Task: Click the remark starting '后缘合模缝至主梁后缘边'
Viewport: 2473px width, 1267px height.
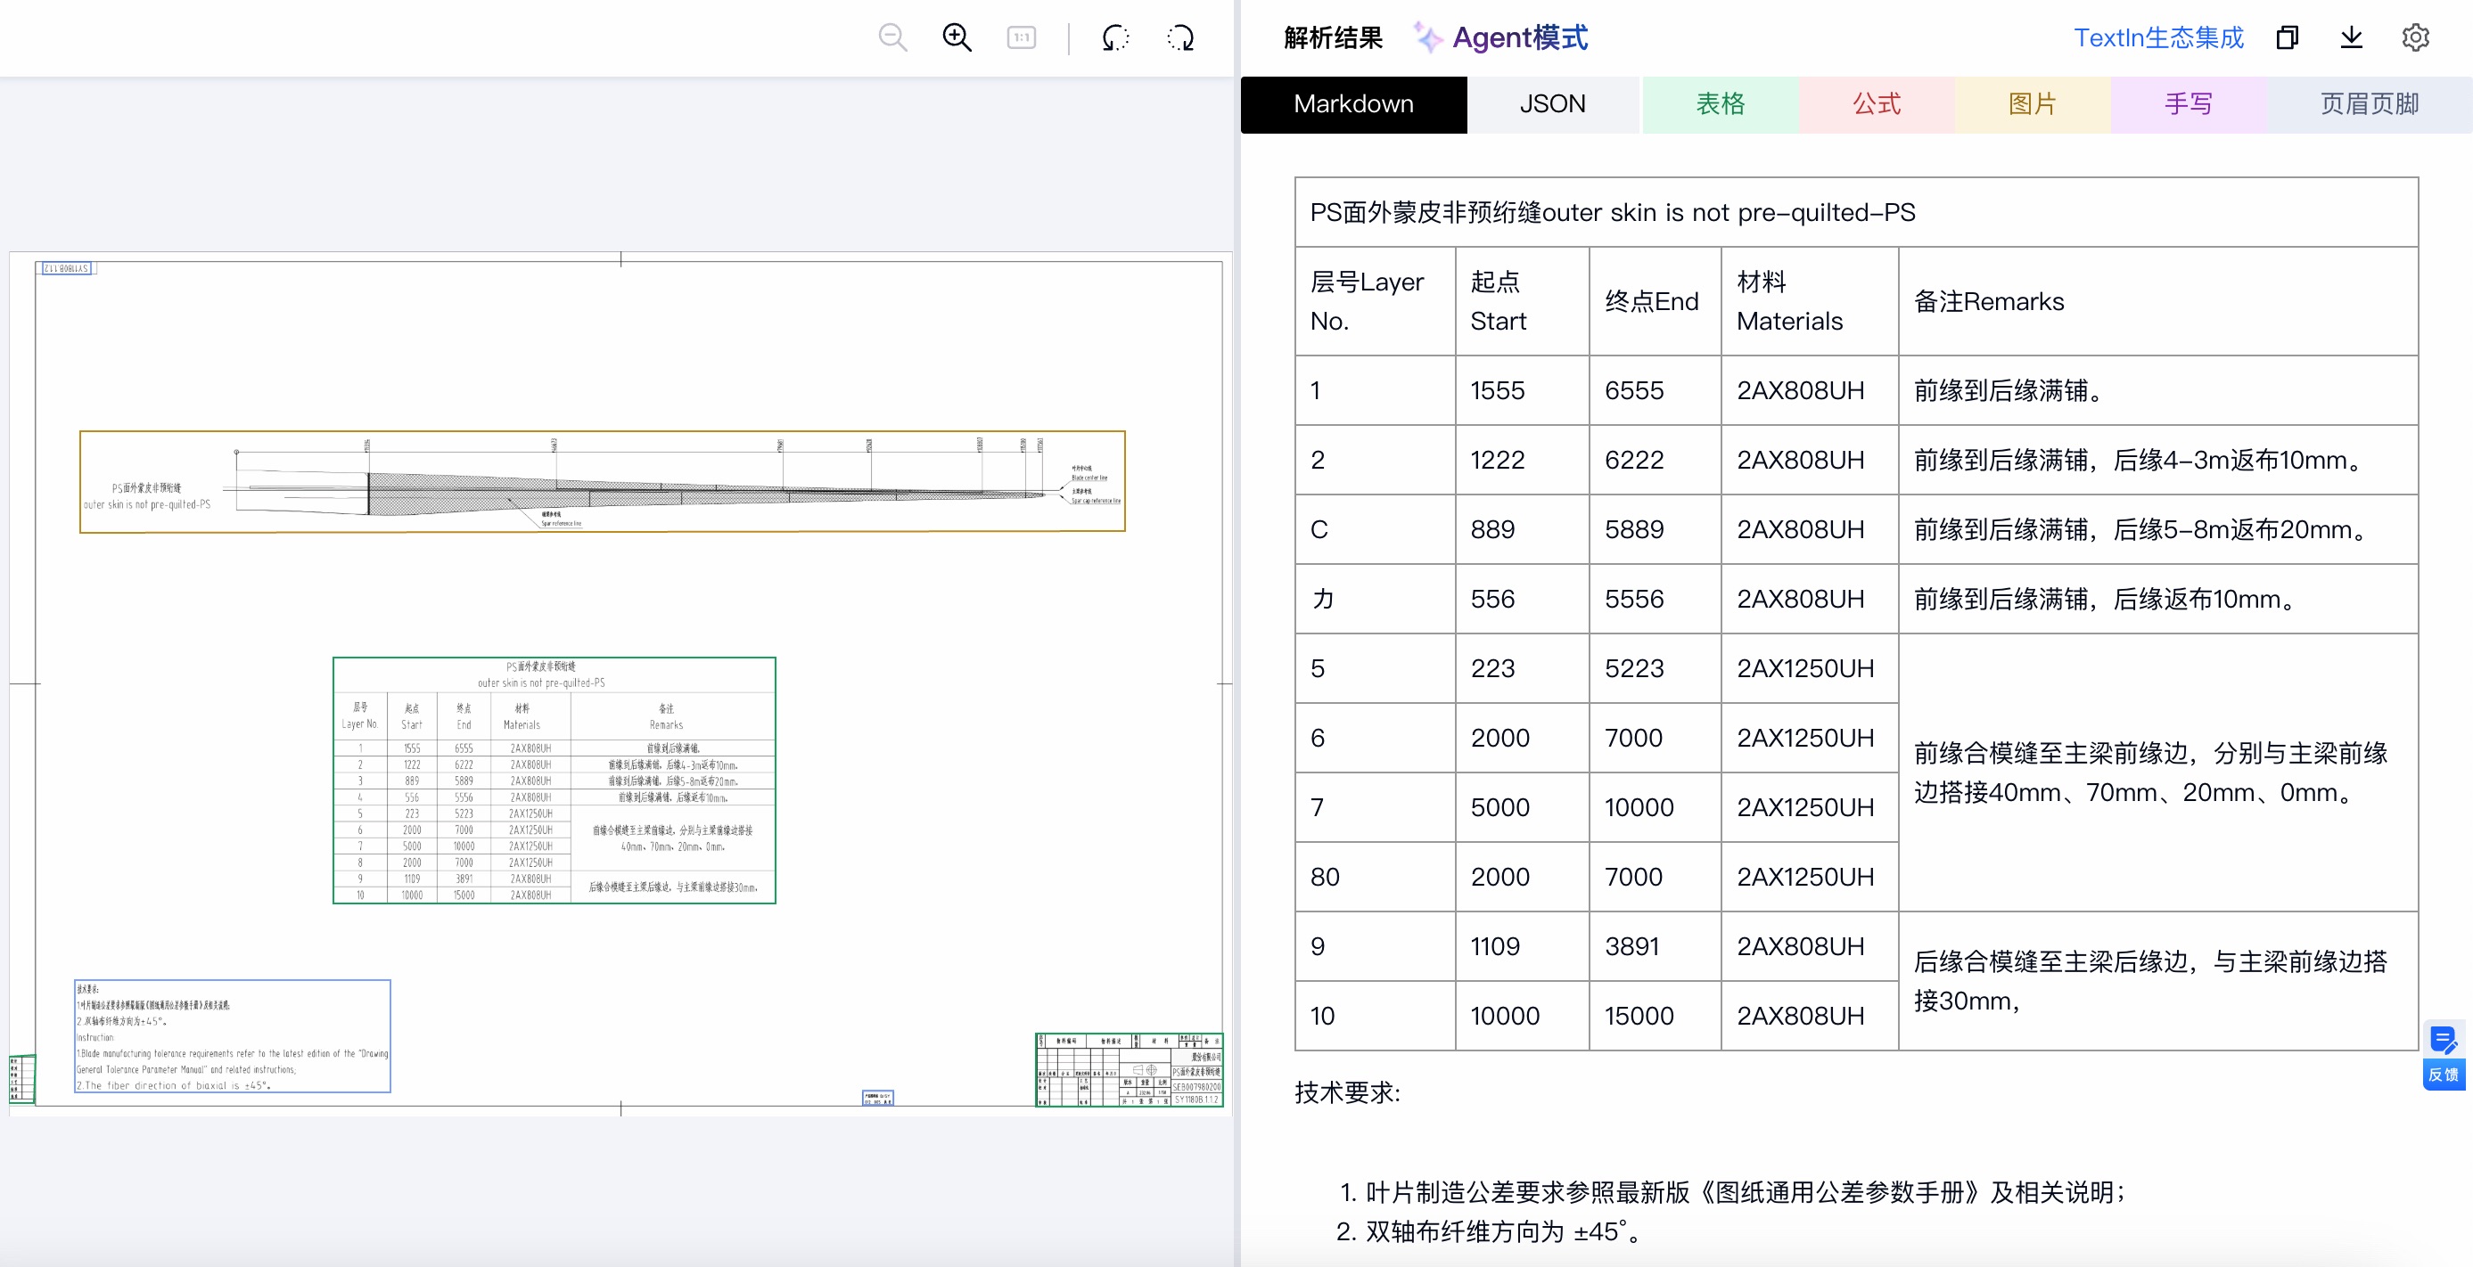Action: click(x=2150, y=981)
